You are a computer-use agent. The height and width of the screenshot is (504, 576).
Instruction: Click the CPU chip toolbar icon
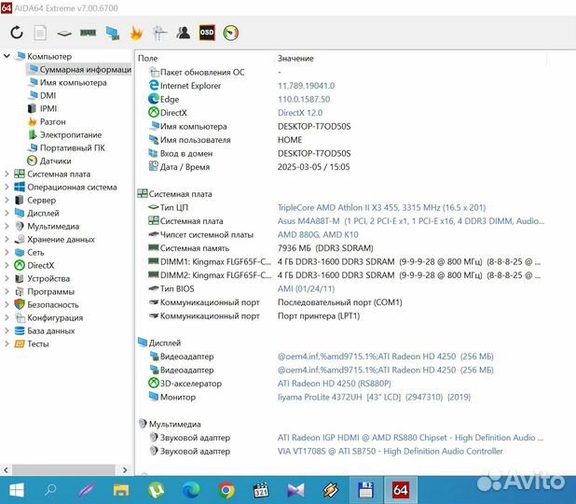coord(64,34)
